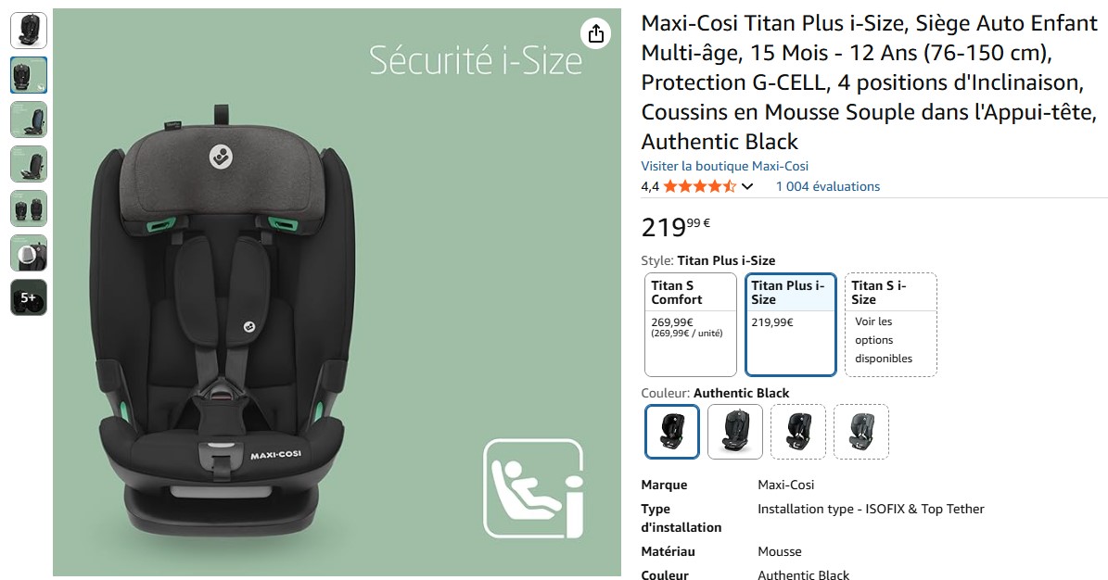1108x580 pixels.
Task: Open the 5+ more images thumbnail
Action: (29, 297)
